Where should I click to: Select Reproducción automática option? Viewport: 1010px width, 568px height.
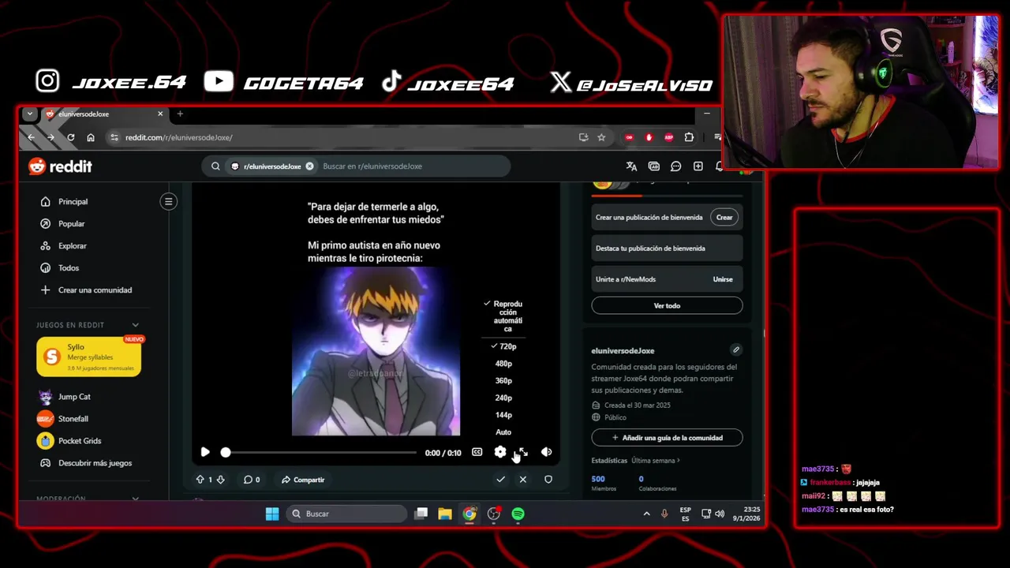pos(503,316)
